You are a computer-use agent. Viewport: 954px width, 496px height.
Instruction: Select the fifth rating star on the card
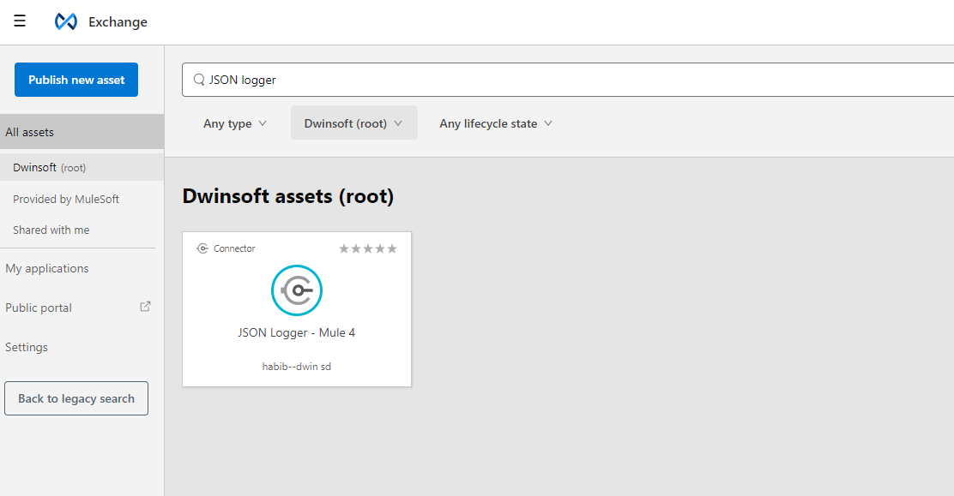click(392, 248)
